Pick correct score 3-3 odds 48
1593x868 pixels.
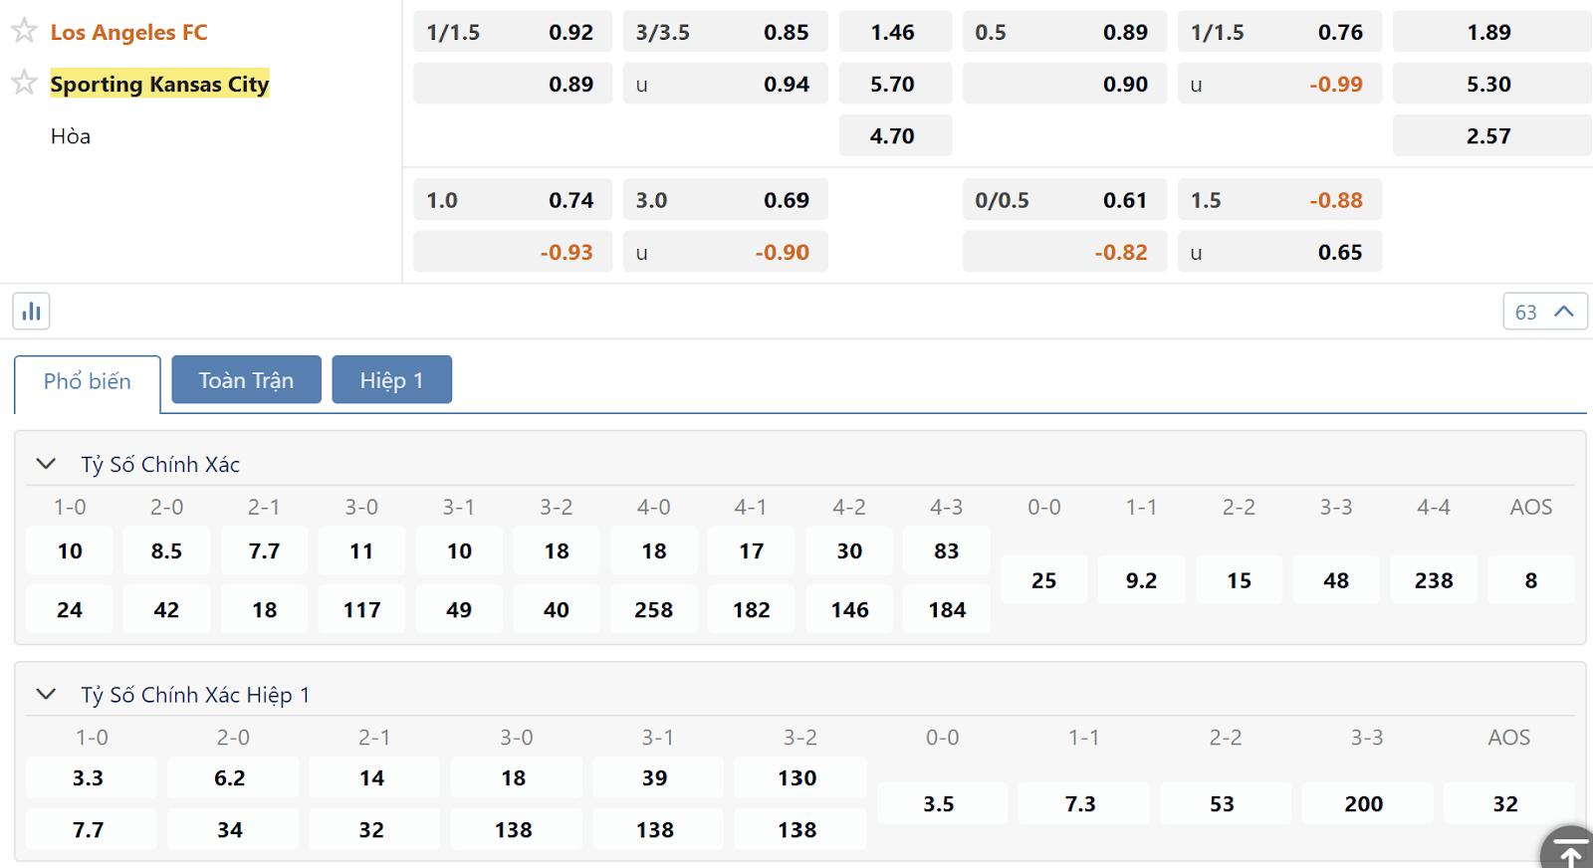1336,580
